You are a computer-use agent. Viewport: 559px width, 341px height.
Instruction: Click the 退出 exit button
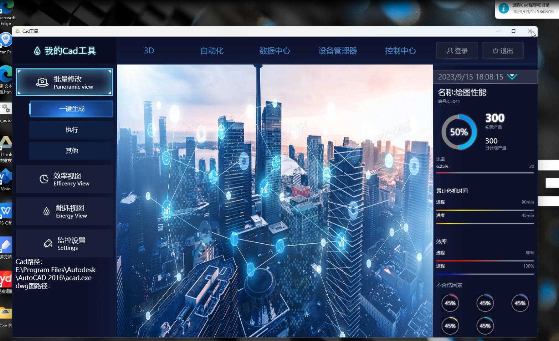point(502,51)
